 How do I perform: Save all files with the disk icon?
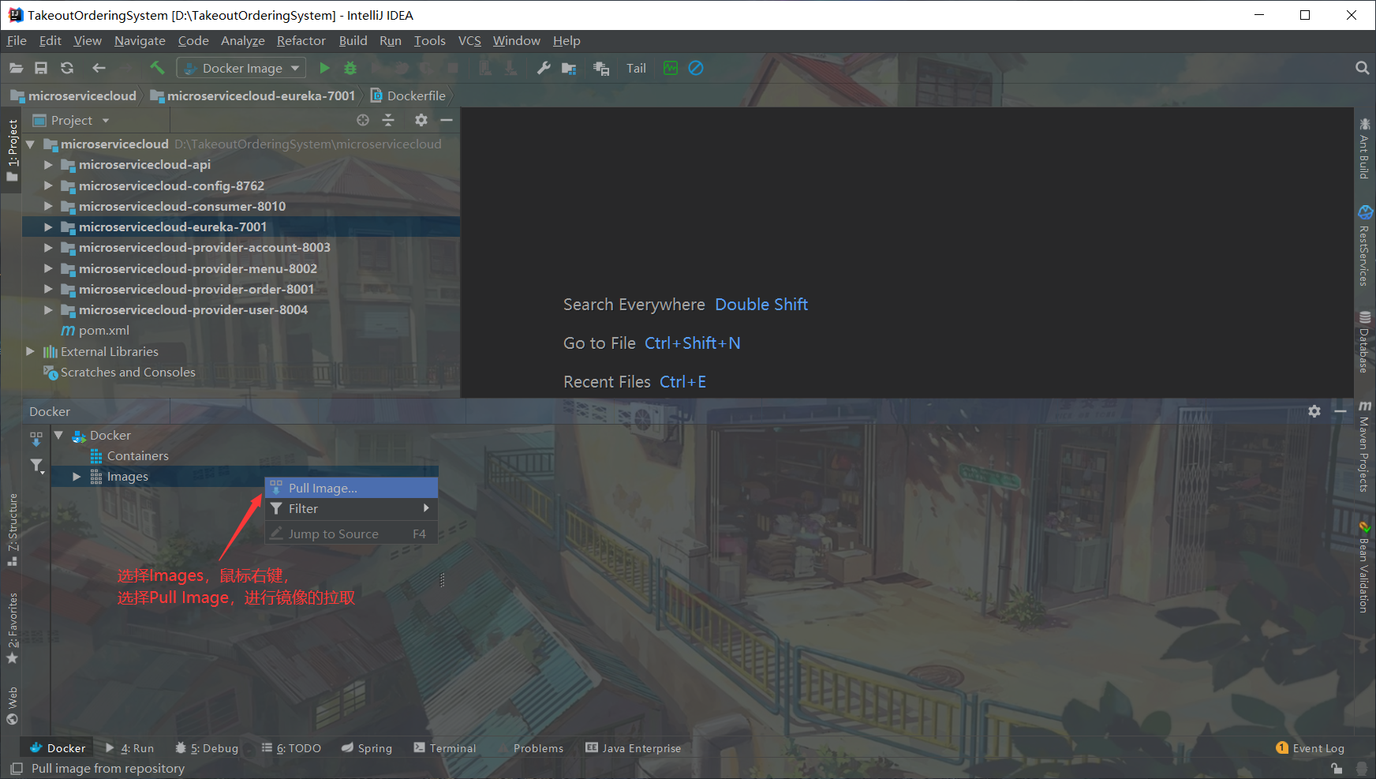coord(42,68)
